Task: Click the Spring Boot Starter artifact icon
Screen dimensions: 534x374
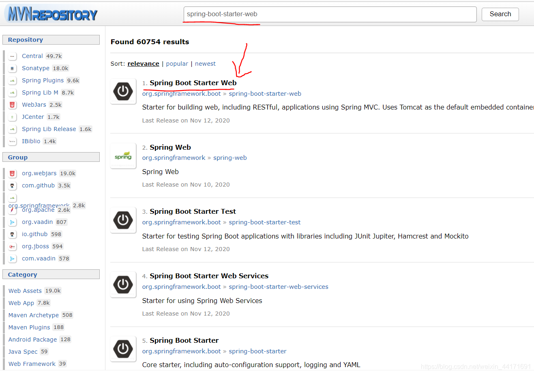Action: (123, 349)
